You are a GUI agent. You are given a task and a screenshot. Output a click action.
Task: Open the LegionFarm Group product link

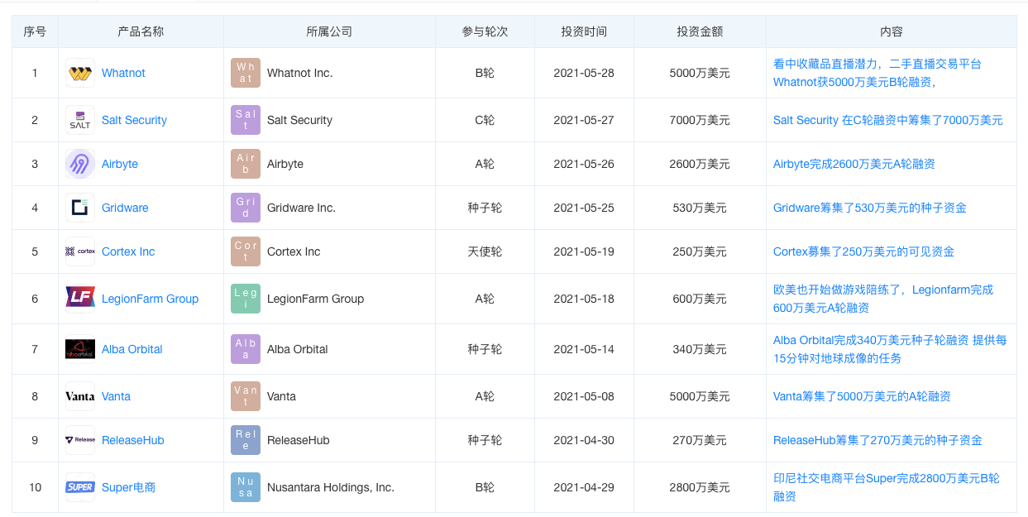click(150, 299)
